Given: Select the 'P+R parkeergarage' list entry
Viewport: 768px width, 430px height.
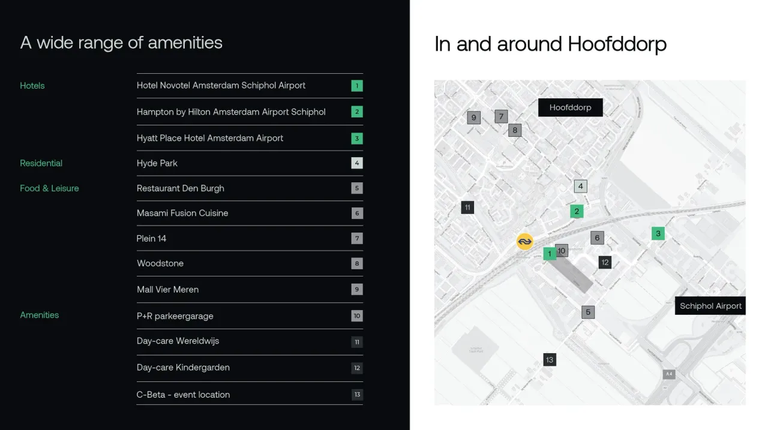Looking at the screenshot, I should tap(175, 316).
